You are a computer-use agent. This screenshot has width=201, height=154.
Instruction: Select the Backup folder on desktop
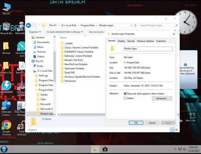click(x=6, y=48)
